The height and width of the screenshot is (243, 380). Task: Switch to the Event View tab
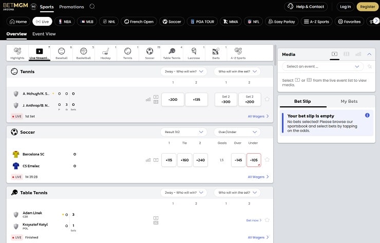(x=44, y=34)
